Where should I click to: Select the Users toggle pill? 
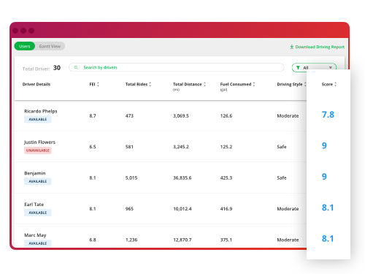click(25, 46)
